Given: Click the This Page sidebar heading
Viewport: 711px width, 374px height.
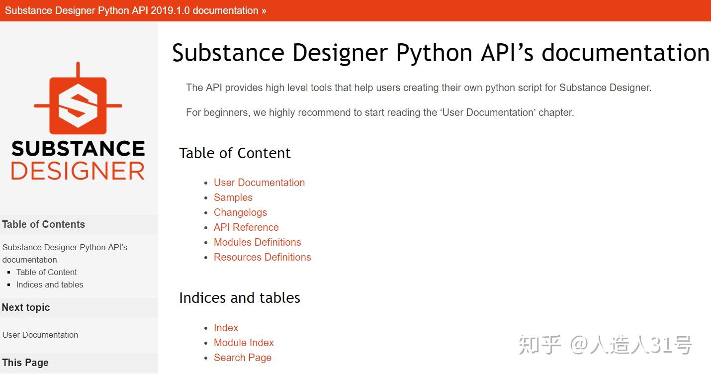Looking at the screenshot, I should pyautogui.click(x=25, y=363).
